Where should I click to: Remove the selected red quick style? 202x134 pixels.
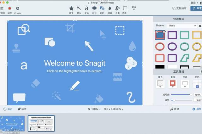157,32
